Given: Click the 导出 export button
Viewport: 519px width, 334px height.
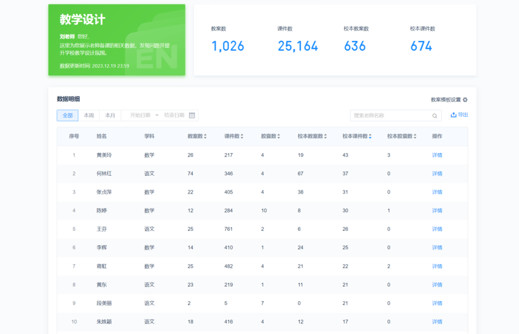Looking at the screenshot, I should (x=462, y=115).
